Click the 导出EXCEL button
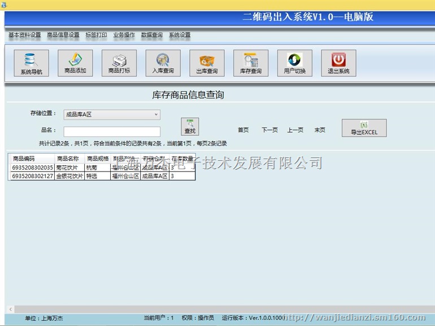Viewport: 435px width, 326px height. 364,128
